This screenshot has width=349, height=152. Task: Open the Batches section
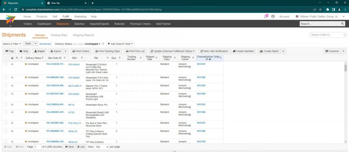[x=79, y=24]
